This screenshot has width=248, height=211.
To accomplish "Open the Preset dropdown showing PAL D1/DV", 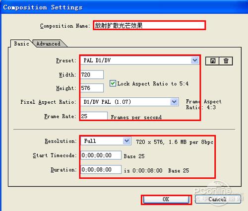I will pyautogui.click(x=140, y=61).
